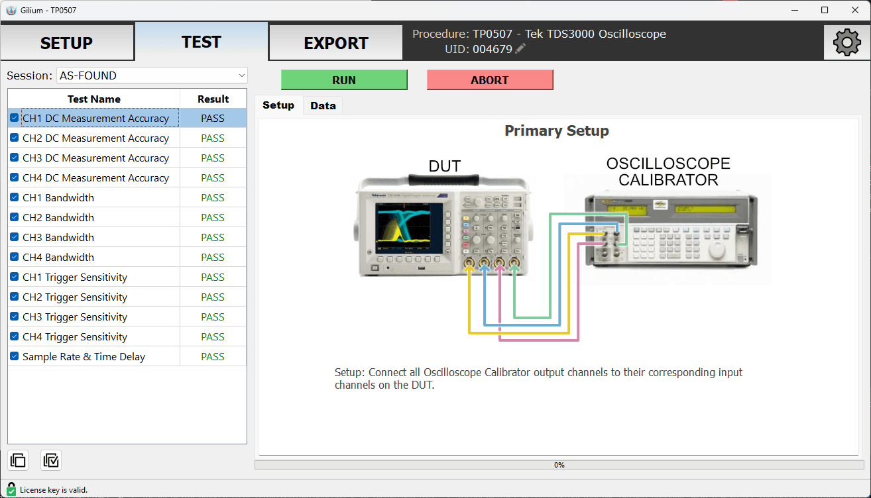The image size is (871, 498).
Task: Select the CH2 Trigger Sensitivity test name
Action: pos(75,297)
